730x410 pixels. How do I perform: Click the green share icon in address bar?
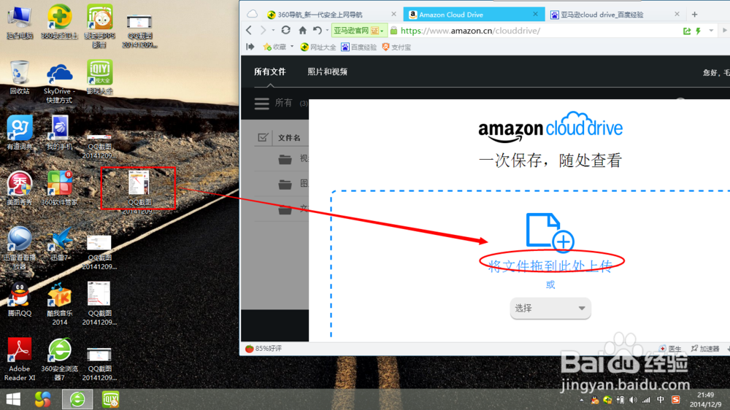687,31
